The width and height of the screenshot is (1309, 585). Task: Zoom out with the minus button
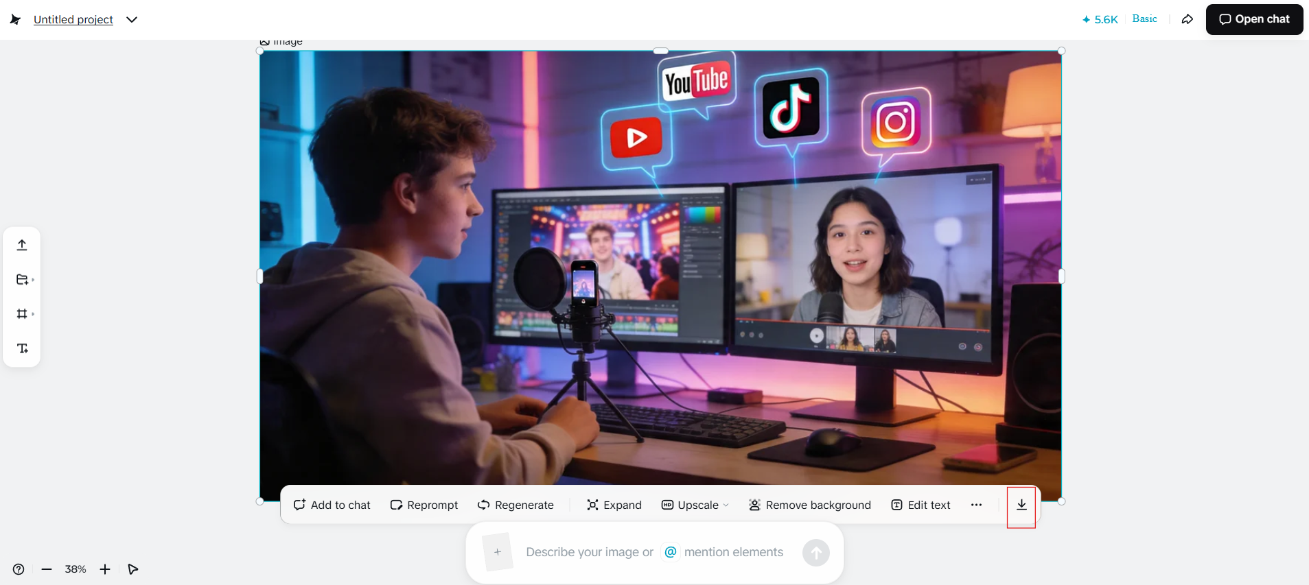pyautogui.click(x=47, y=569)
